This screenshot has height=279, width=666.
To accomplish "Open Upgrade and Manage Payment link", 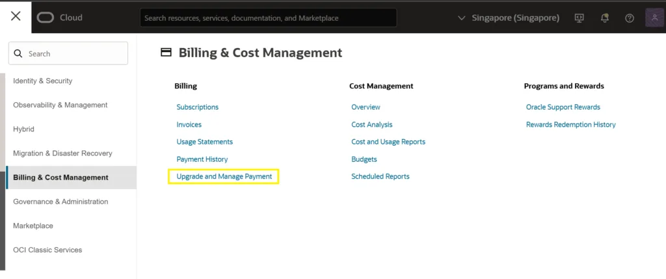I will pos(224,176).
